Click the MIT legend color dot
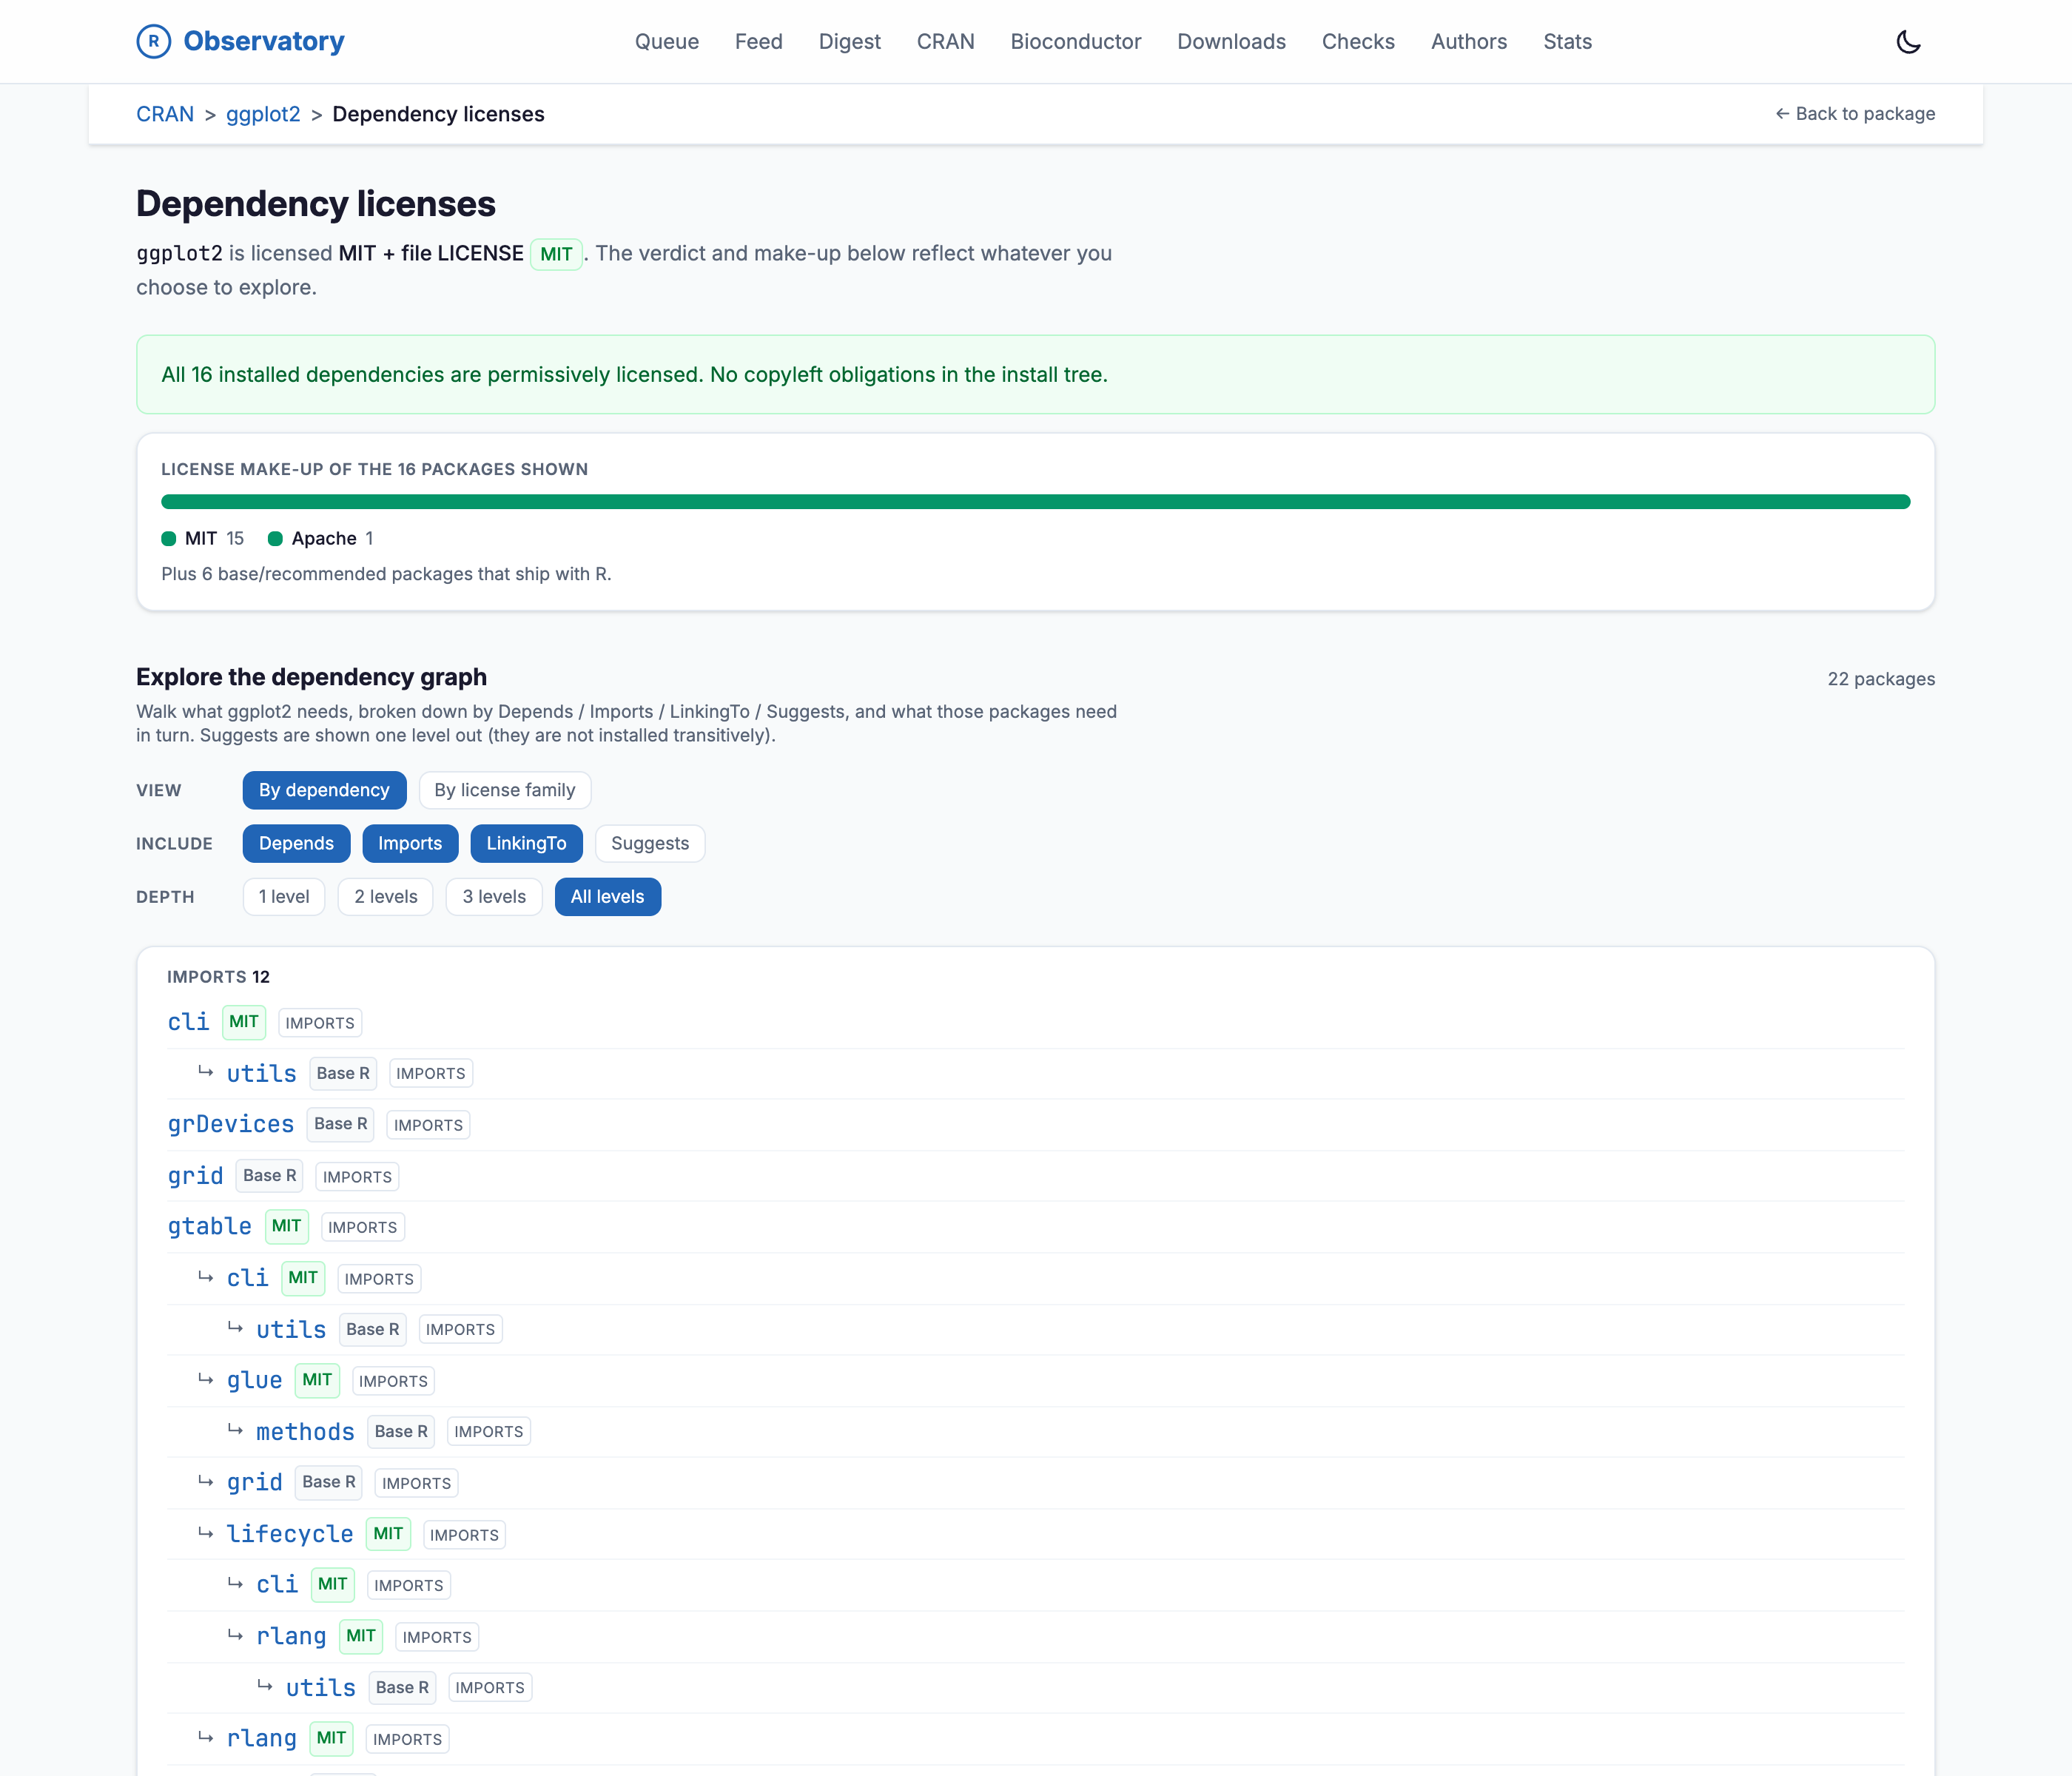2072x1776 pixels. point(169,539)
